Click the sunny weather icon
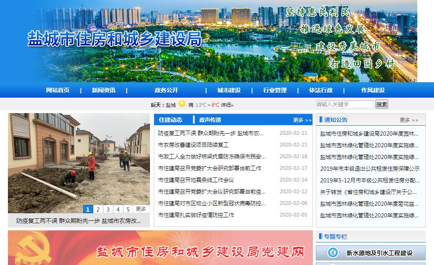This screenshot has height=265, width=434. click(182, 104)
